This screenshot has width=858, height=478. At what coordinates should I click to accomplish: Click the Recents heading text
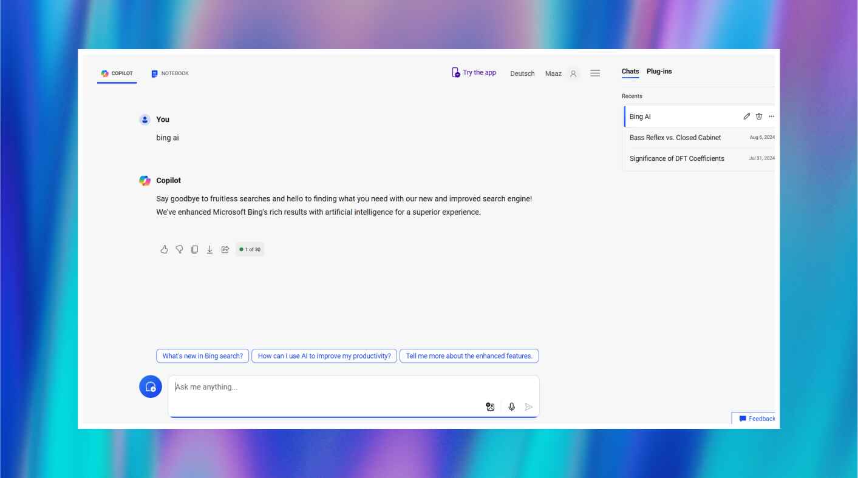coord(632,96)
